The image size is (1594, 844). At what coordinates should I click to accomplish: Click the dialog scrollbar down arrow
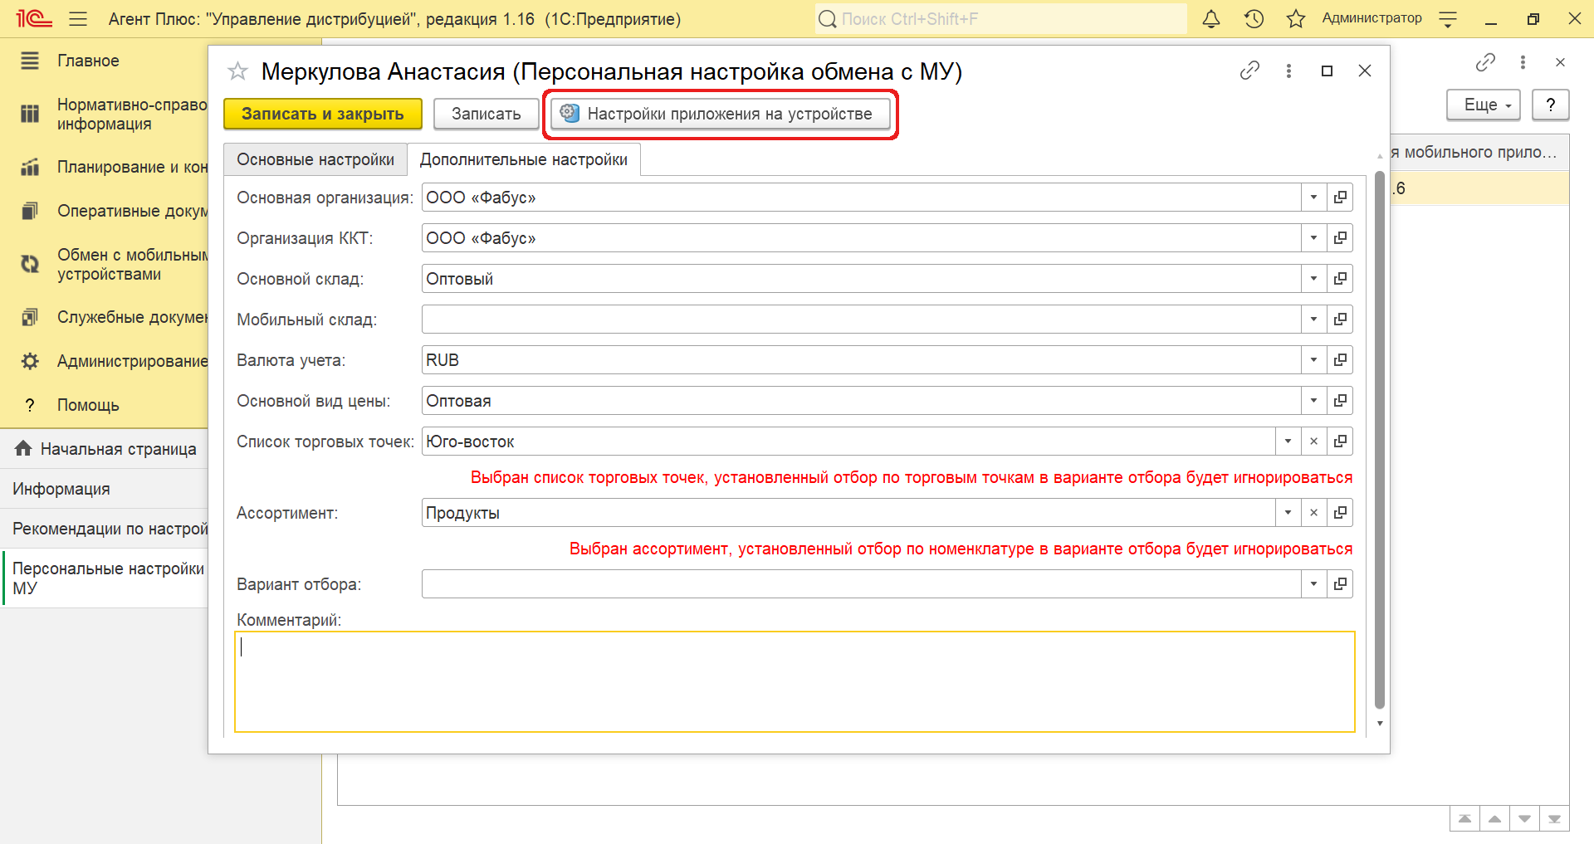(1380, 724)
